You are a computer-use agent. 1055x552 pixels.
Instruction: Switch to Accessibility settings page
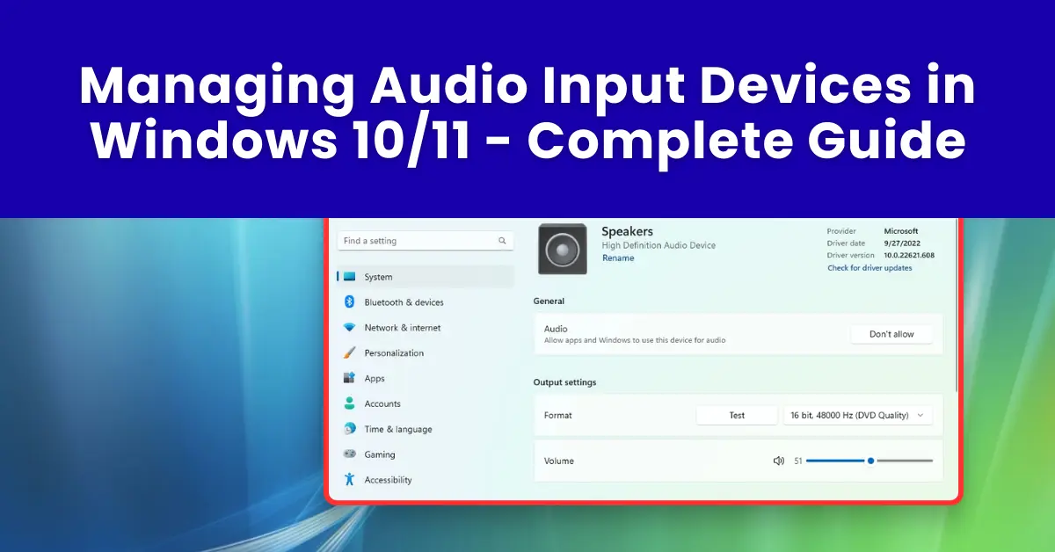(x=387, y=480)
